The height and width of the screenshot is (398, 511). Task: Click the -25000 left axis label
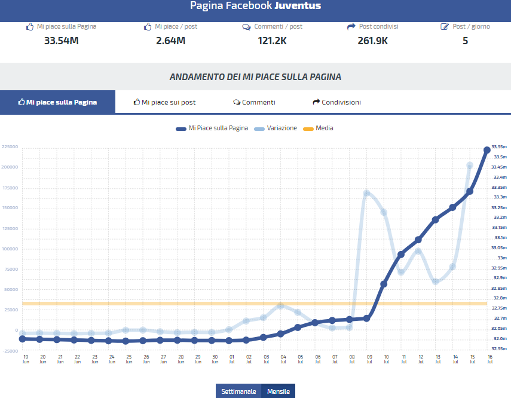coord(10,351)
